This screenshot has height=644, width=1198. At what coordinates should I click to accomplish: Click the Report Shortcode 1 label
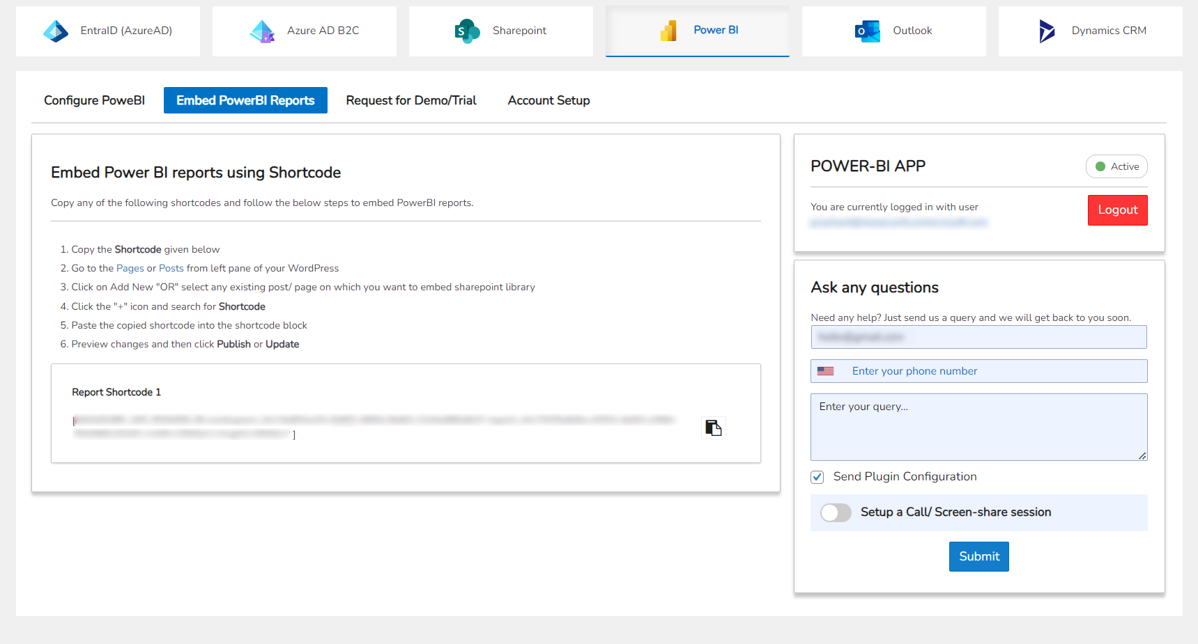pyautogui.click(x=116, y=392)
